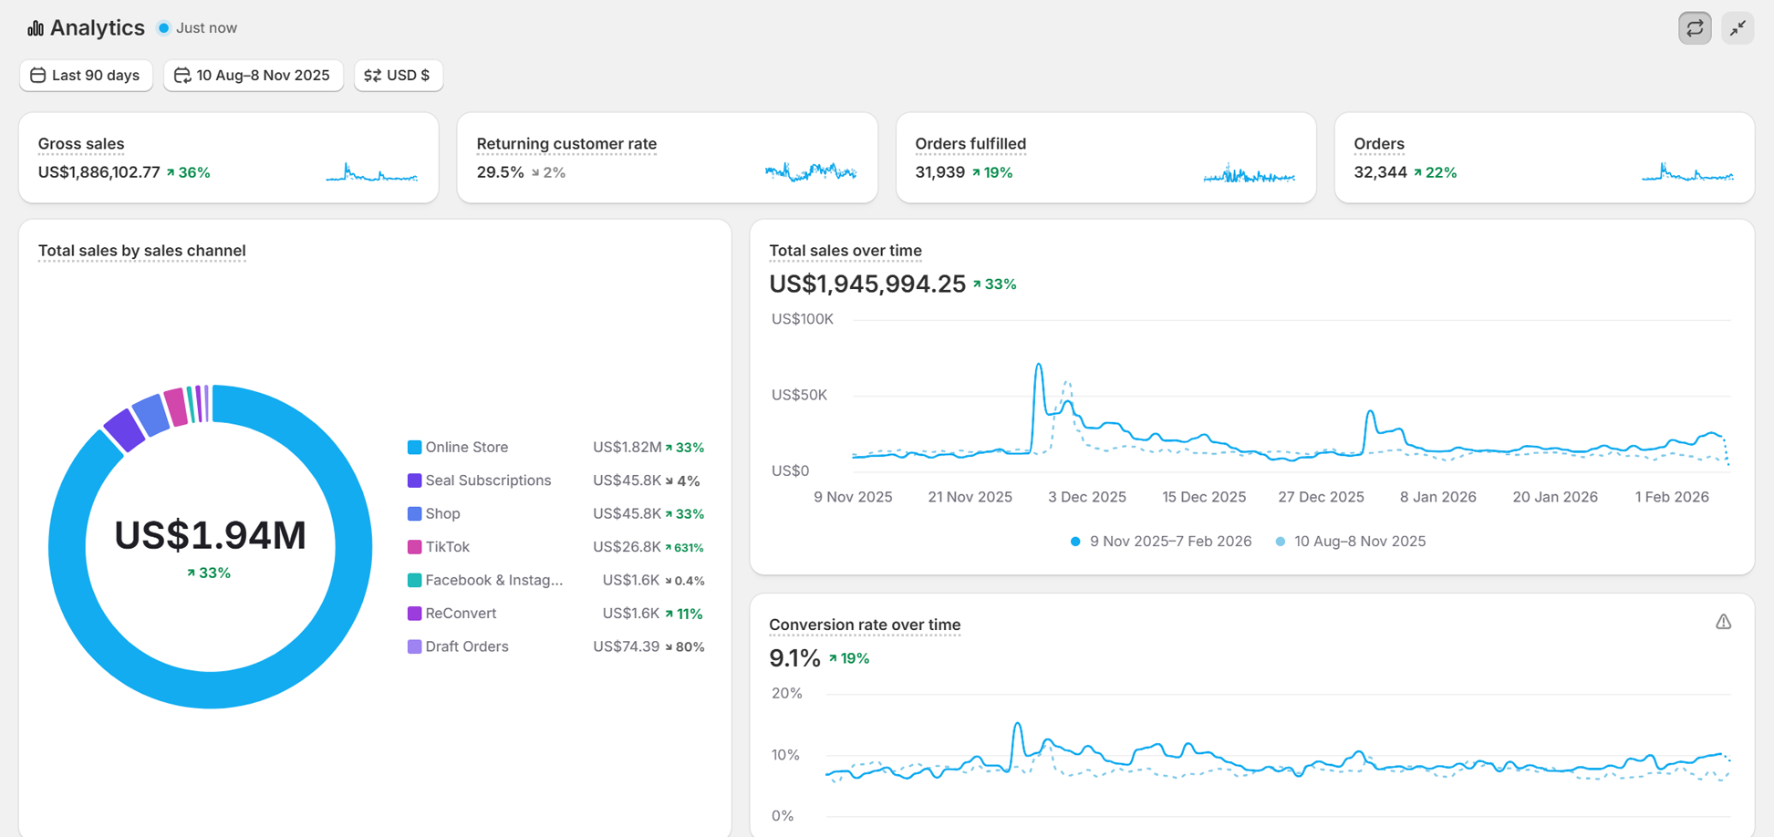
Task: Open the Total sales by sales channel report
Action: [141, 251]
